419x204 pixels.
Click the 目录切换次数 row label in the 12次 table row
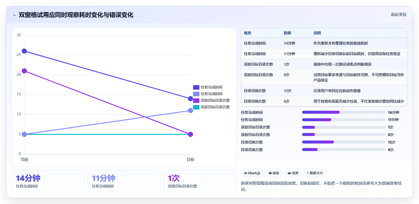click(255, 91)
